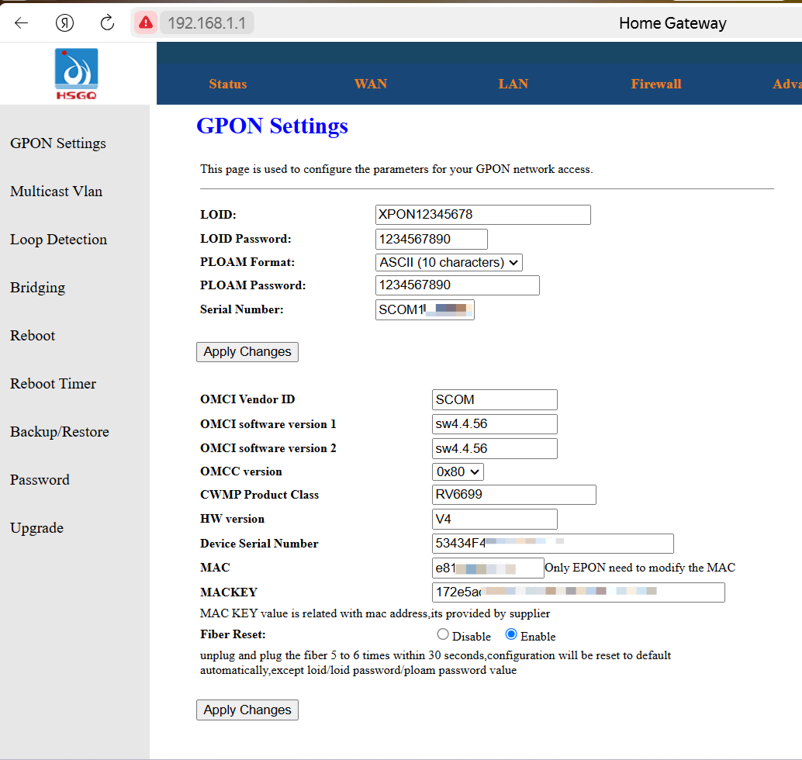This screenshot has height=760, width=802.
Task: Click the browser back arrow
Action: [x=22, y=22]
